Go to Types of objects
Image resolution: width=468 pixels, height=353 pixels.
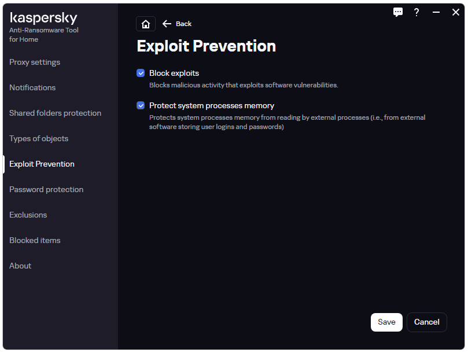coord(39,138)
